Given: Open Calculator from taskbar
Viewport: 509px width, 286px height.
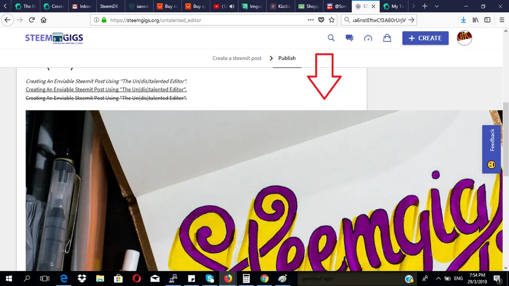Looking at the screenshot, I should coord(246,278).
